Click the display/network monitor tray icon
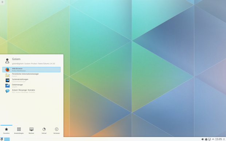The height and width of the screenshot is (141, 226). (x=210, y=139)
